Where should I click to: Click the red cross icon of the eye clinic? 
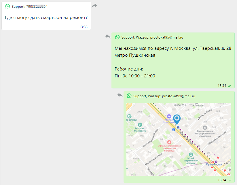(169, 142)
